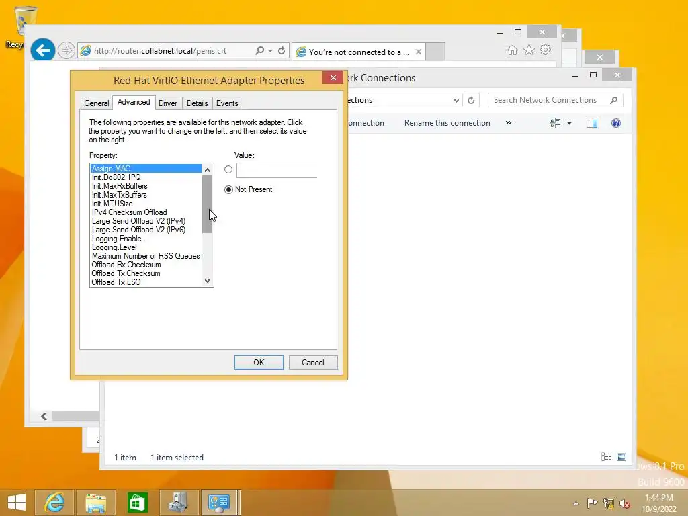Switch to large icons view in status bar
The image size is (688, 516).
pos(621,457)
